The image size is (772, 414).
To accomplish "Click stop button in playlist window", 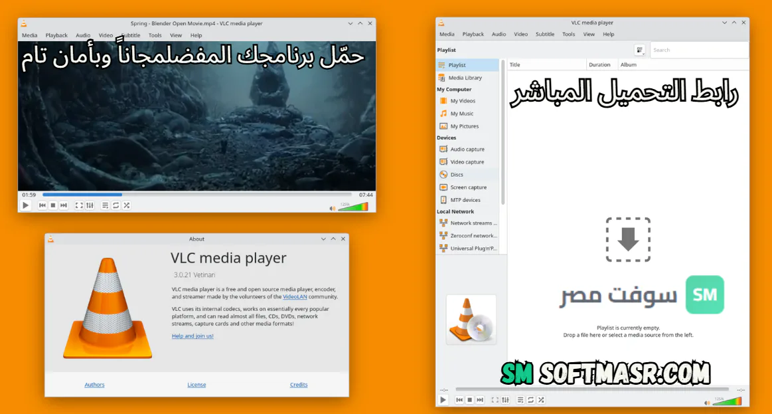I will click(470, 399).
